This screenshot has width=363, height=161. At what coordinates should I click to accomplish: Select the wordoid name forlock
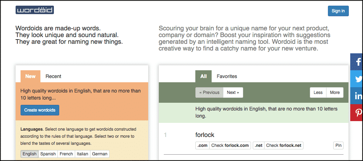[205, 135]
